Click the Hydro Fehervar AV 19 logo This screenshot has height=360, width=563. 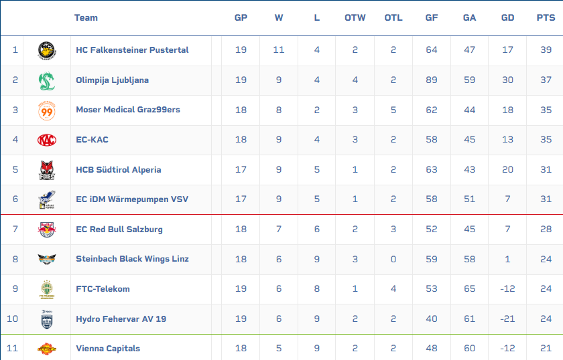click(x=46, y=319)
